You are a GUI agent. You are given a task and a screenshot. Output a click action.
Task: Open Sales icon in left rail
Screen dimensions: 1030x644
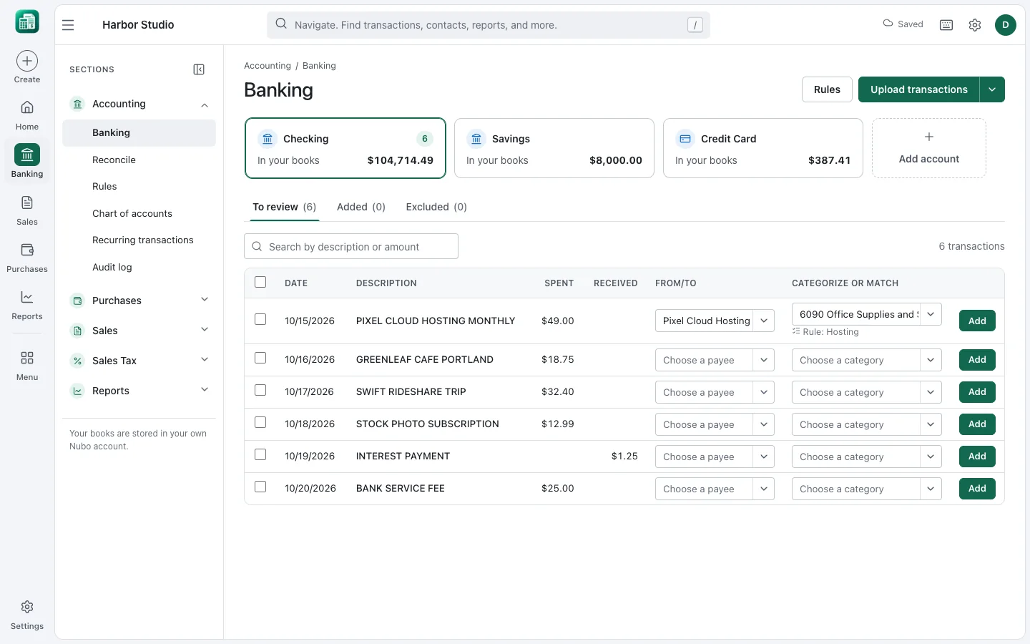27,203
